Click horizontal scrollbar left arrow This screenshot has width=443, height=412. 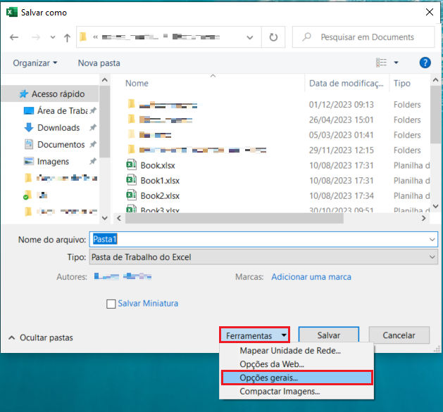(x=119, y=218)
